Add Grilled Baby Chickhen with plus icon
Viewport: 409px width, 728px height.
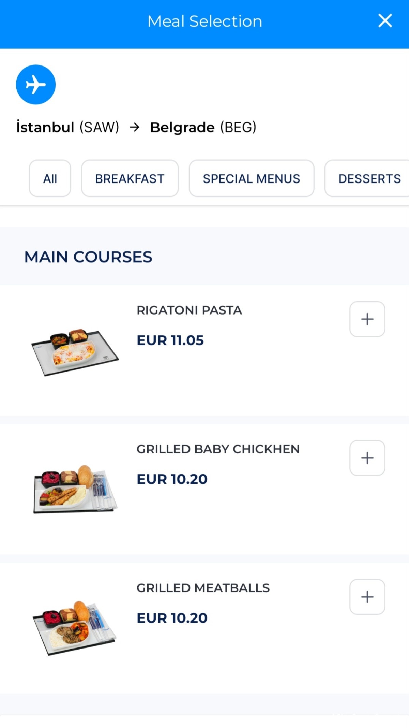click(x=367, y=458)
